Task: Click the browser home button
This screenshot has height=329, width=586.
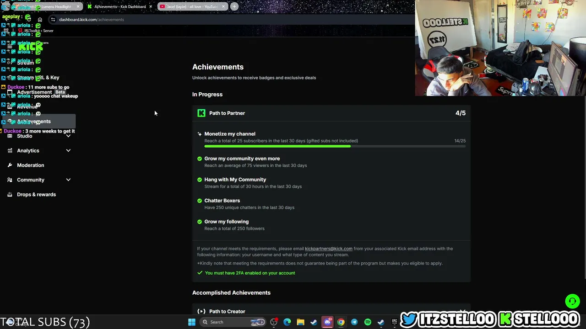Action: [x=40, y=20]
